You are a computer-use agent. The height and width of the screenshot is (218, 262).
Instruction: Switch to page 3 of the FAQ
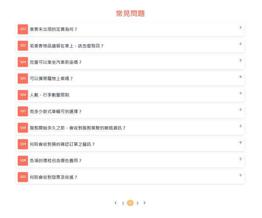coord(137,203)
